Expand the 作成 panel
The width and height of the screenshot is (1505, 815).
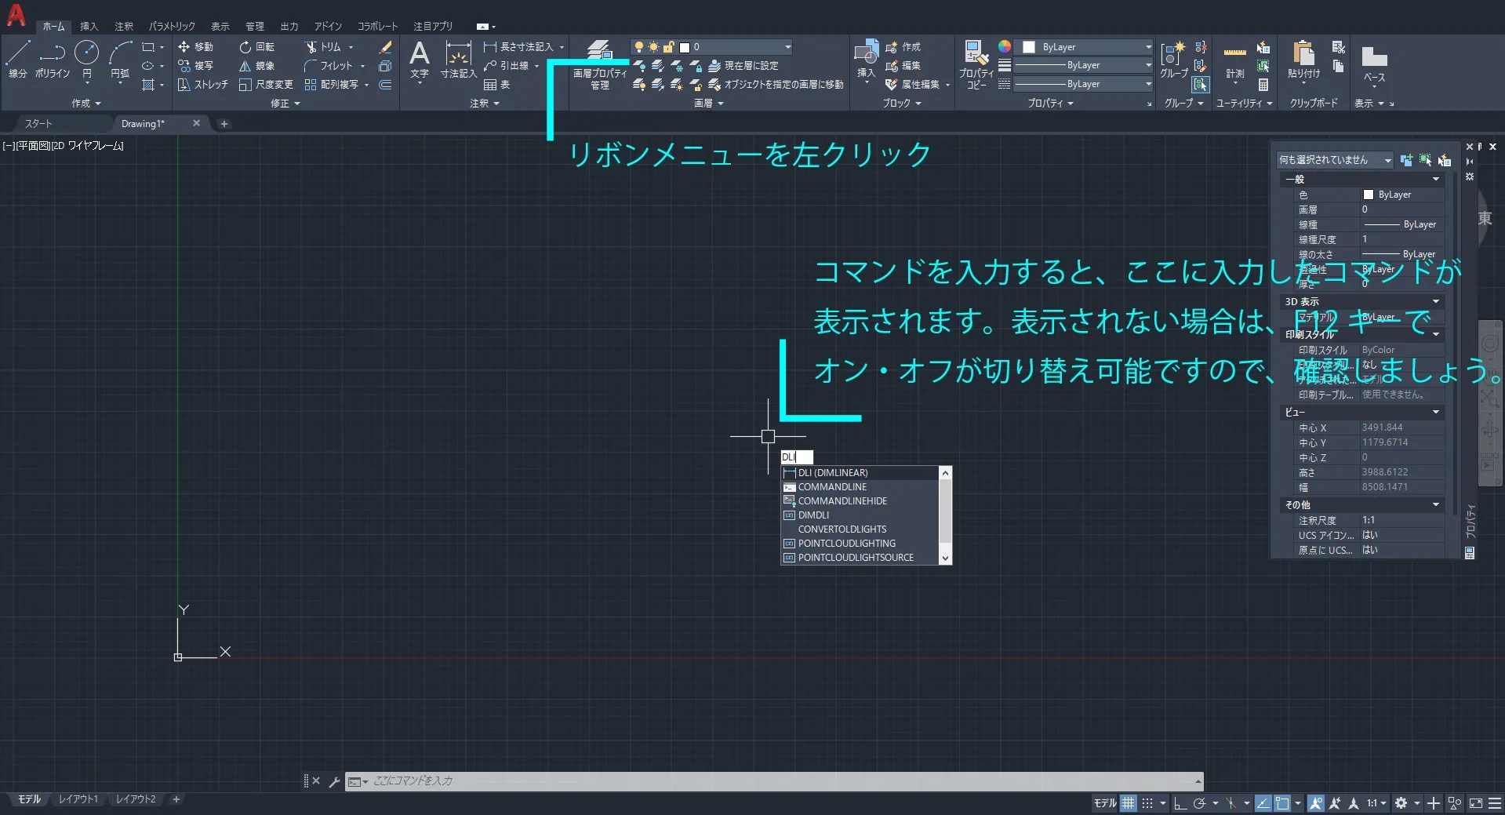(86, 104)
